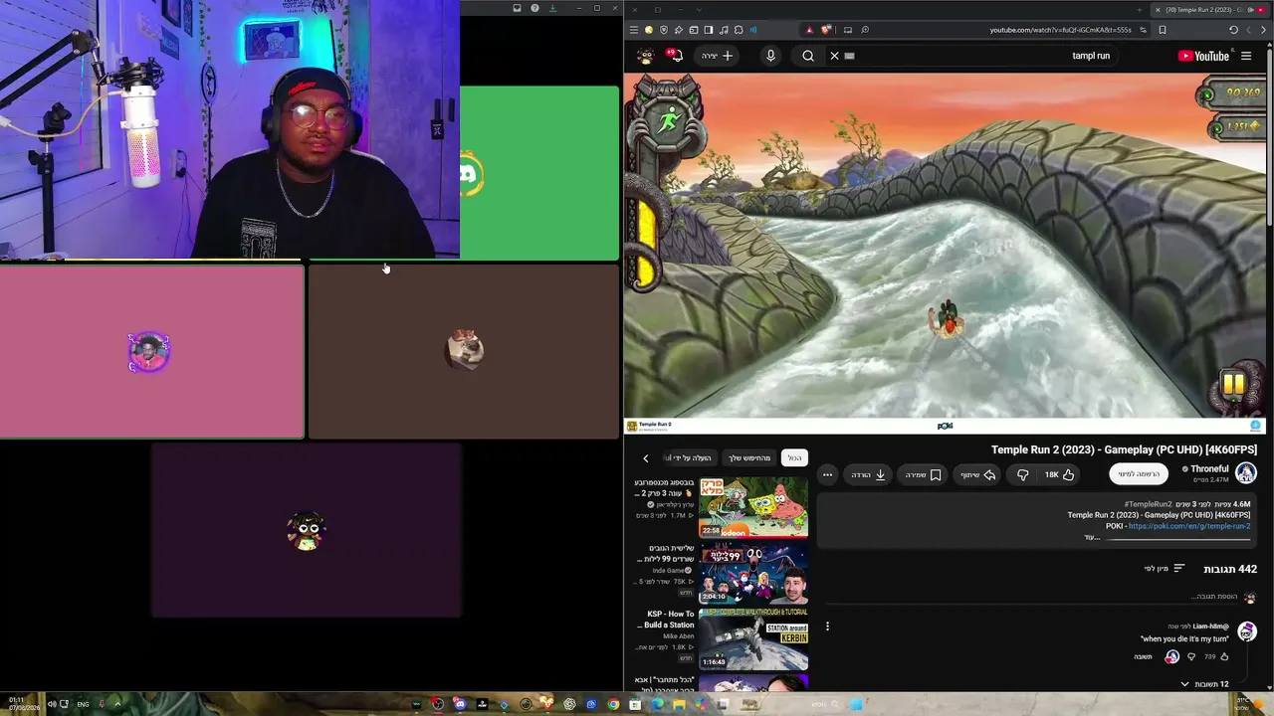Image resolution: width=1274 pixels, height=716 pixels.
Task: Expand the video description with 'more'
Action: pyautogui.click(x=1092, y=537)
